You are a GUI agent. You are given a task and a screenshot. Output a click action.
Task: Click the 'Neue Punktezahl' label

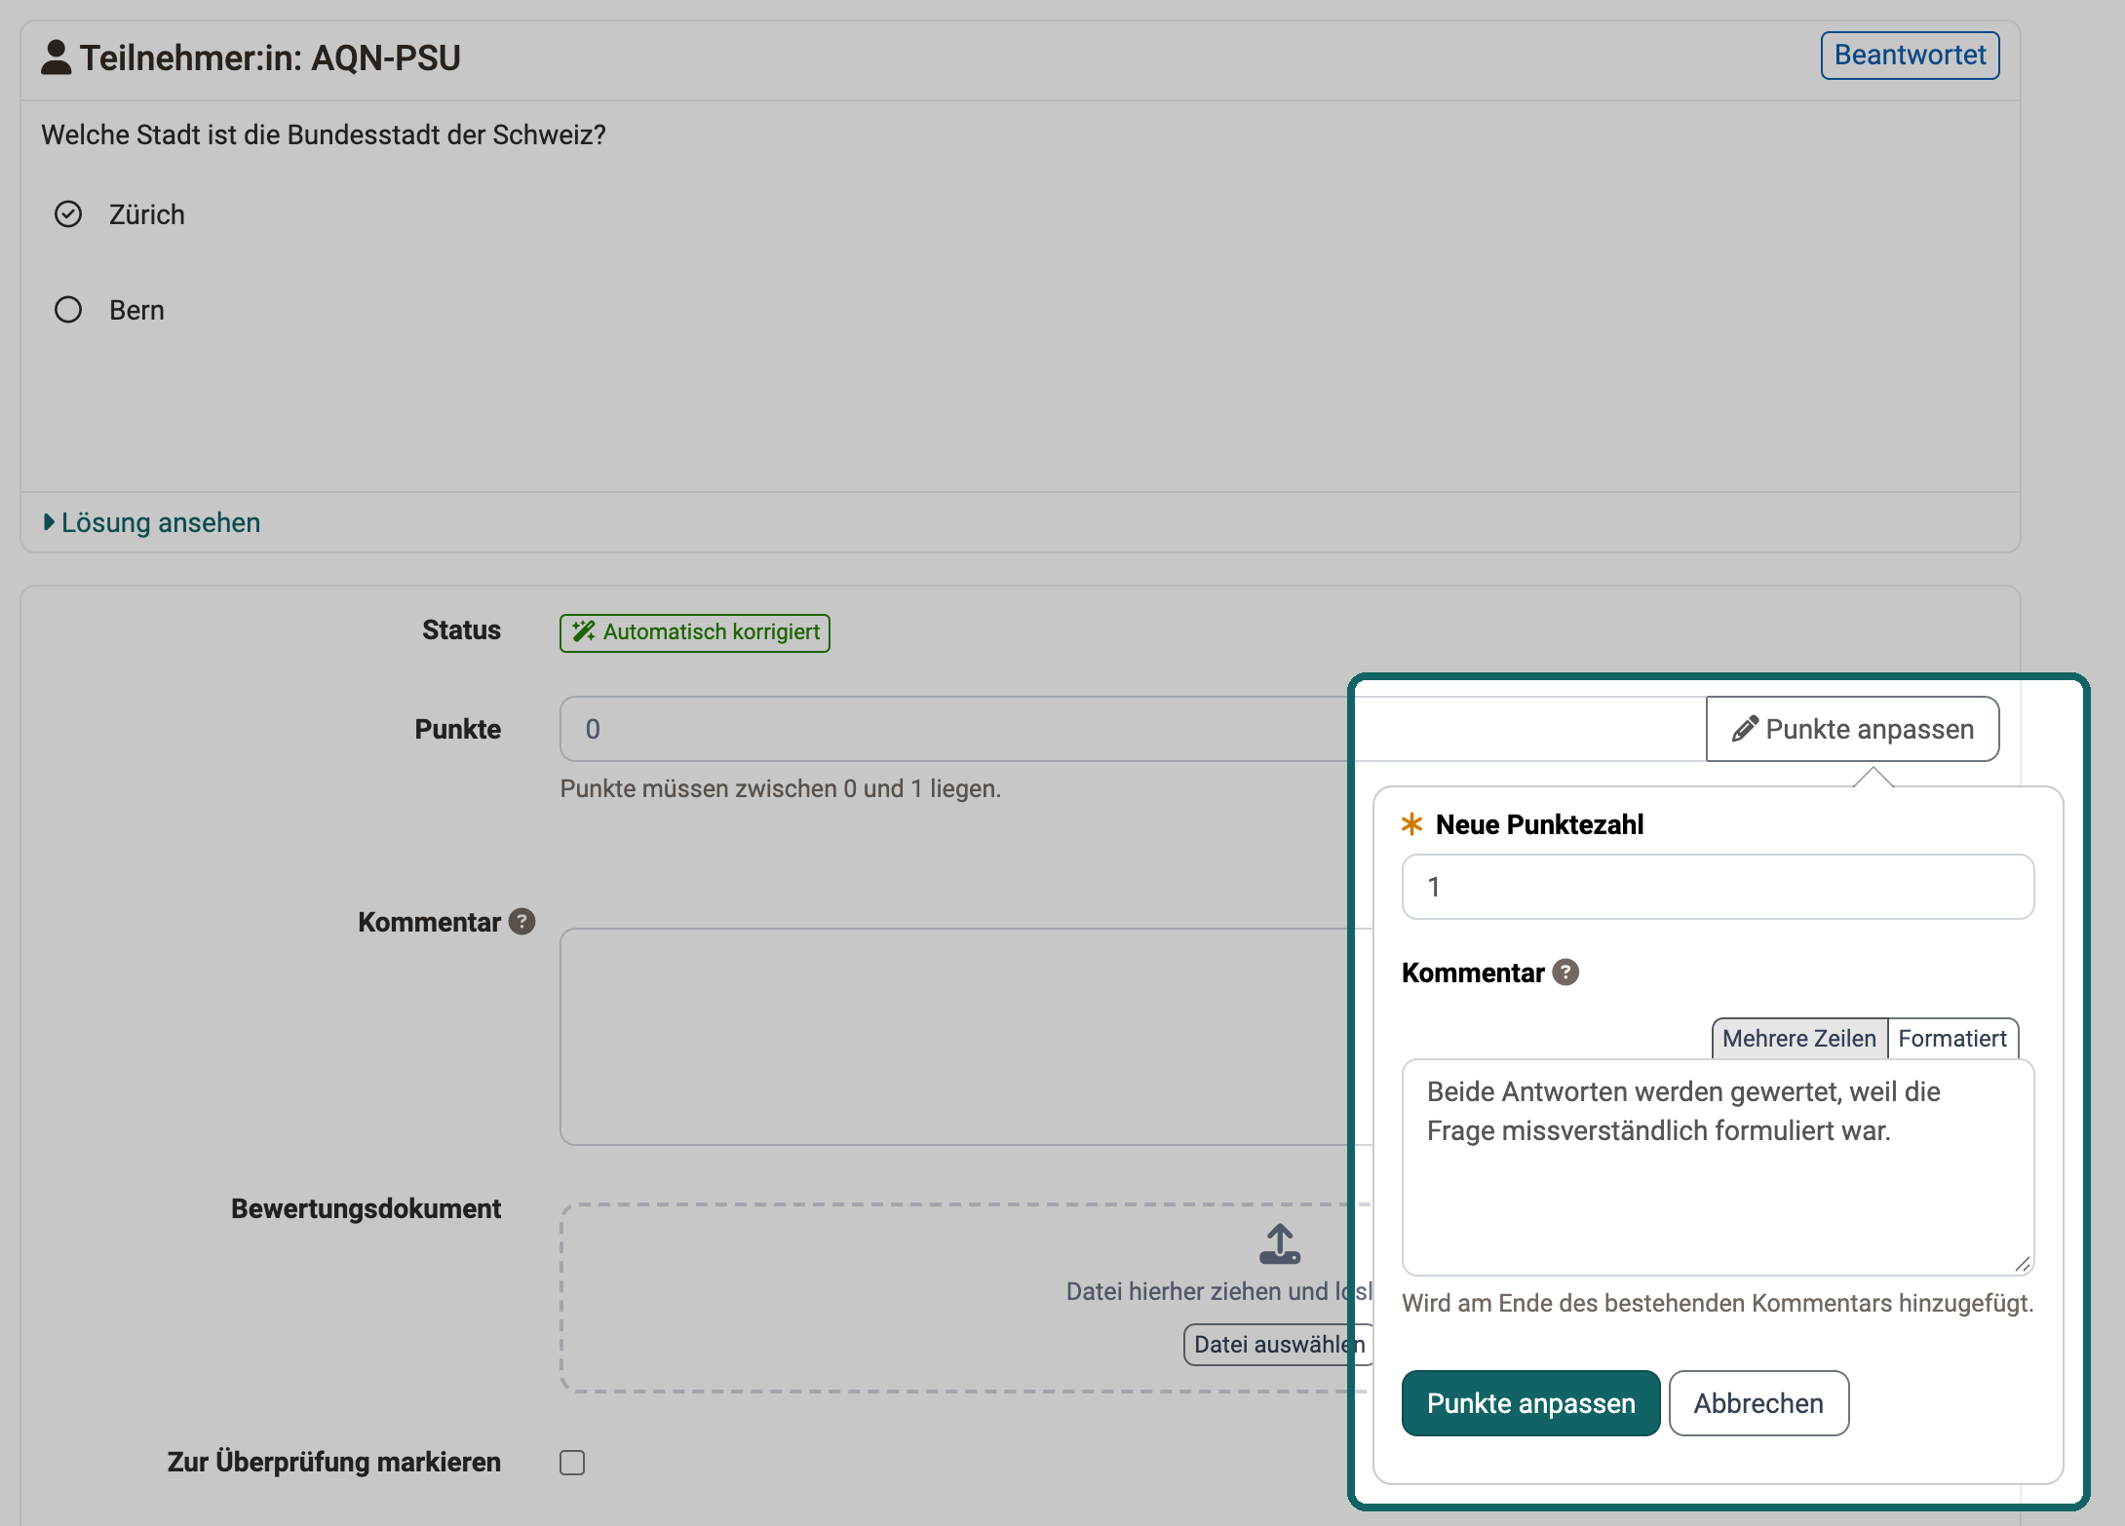click(x=1540, y=824)
